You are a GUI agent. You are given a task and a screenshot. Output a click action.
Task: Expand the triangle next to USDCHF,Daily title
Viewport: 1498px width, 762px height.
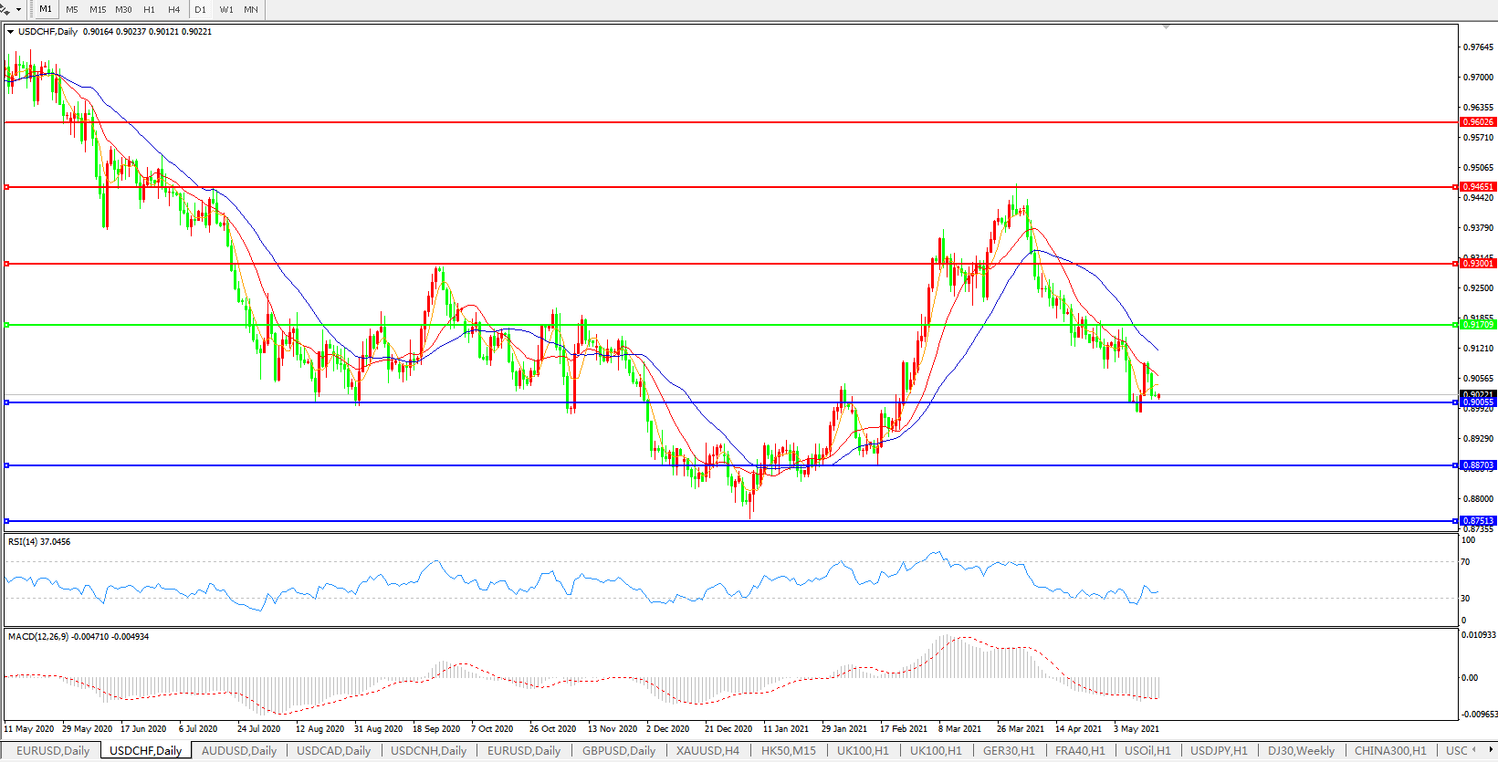[11, 32]
